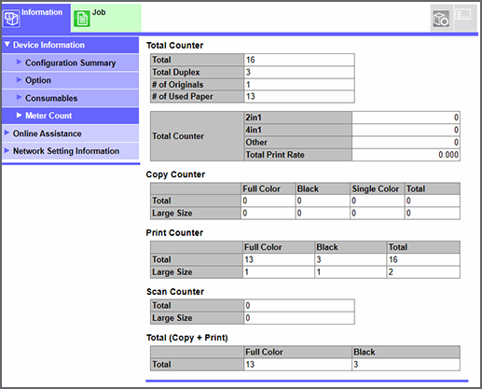
Task: Expand Online Assistance menu
Action: (70, 133)
